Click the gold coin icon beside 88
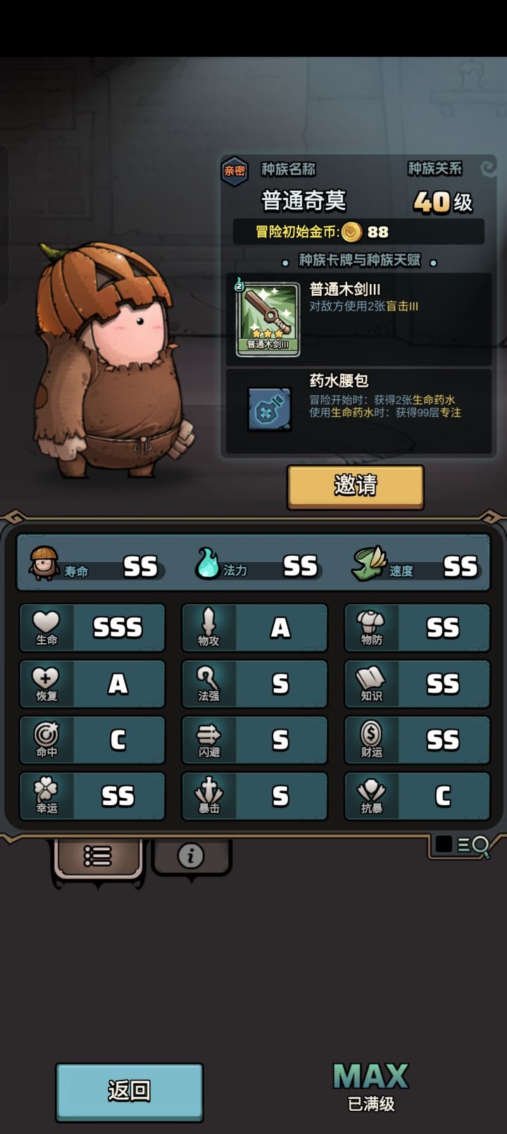Image resolution: width=507 pixels, height=1134 pixels. click(x=351, y=232)
